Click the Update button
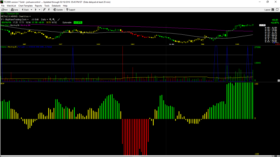Viewport: 280px width, 157px height. [x=58, y=10]
